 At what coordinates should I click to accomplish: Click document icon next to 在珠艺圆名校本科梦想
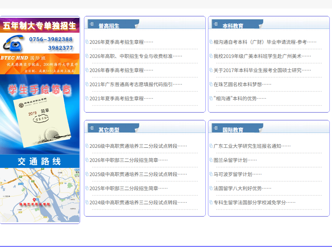click(211, 84)
